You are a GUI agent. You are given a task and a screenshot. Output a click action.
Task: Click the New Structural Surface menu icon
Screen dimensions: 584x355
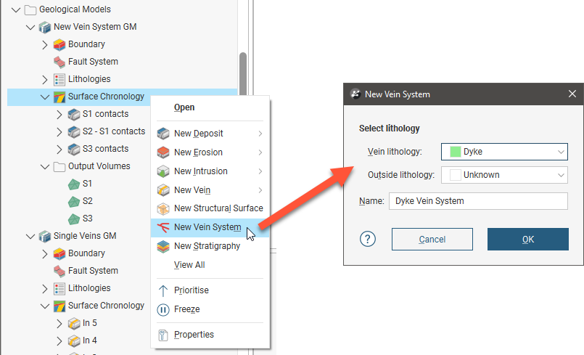point(163,209)
